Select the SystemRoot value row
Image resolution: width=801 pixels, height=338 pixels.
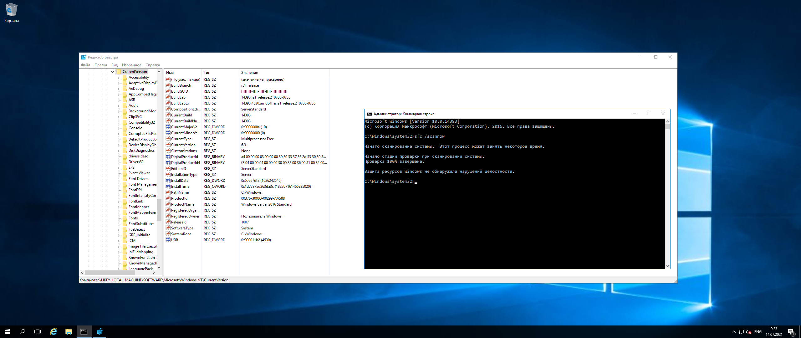(247, 234)
